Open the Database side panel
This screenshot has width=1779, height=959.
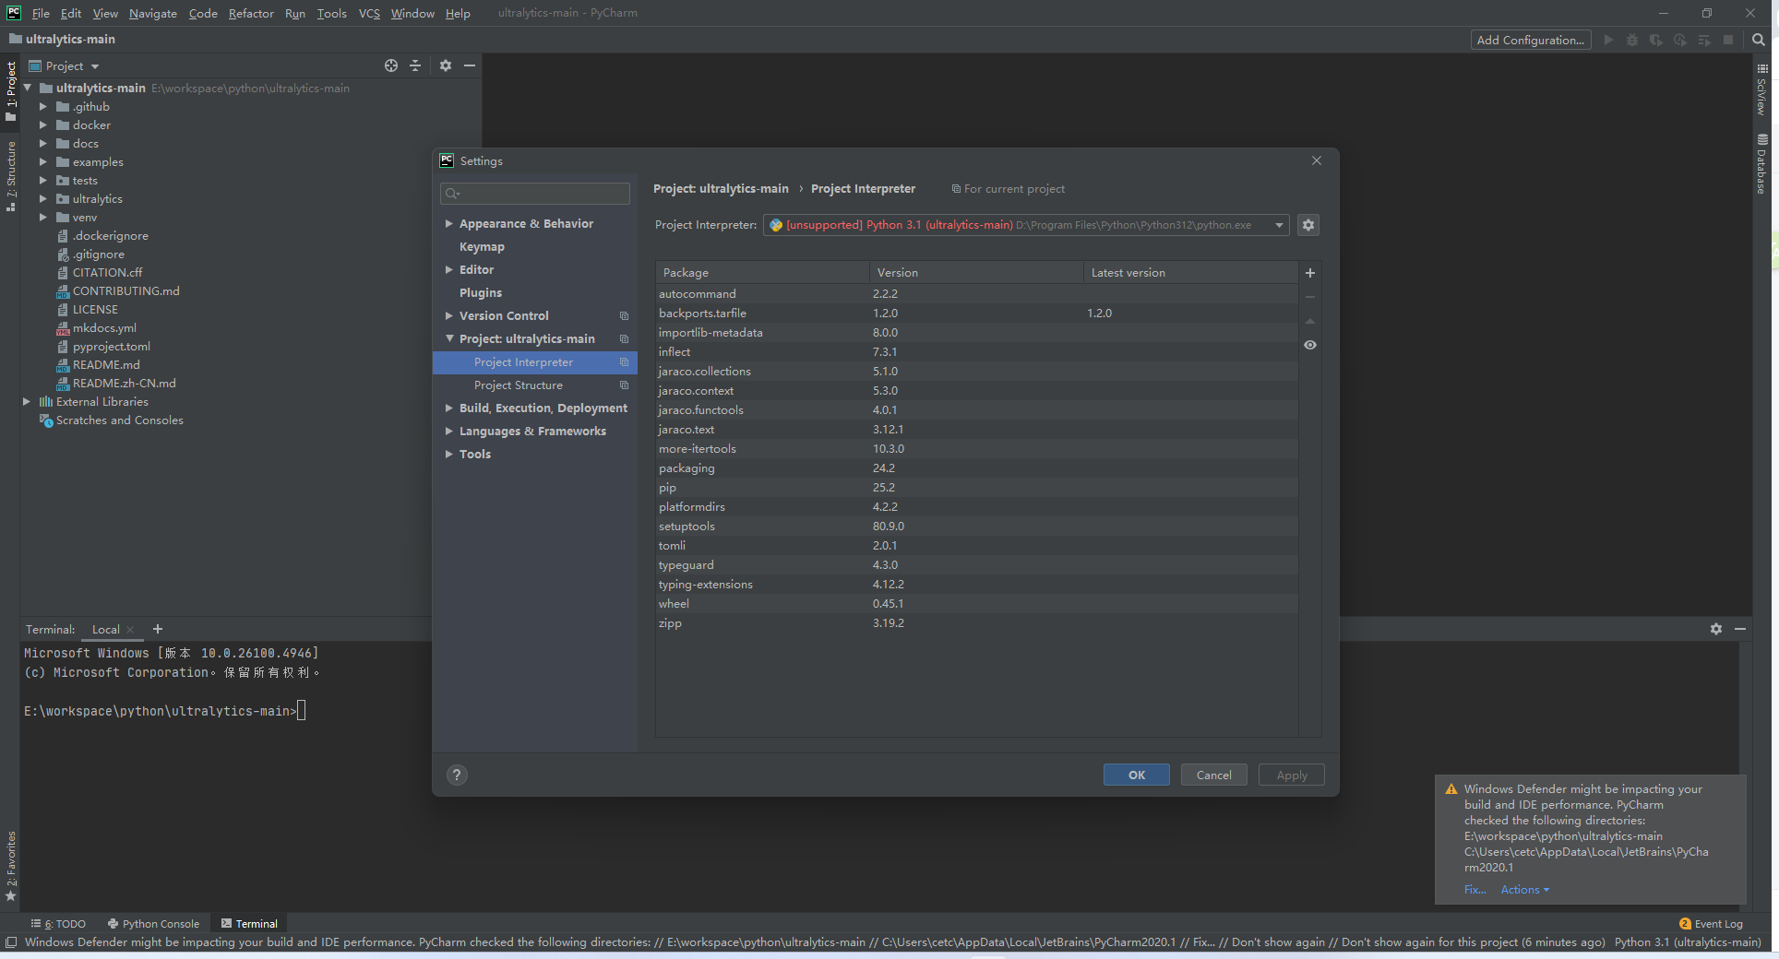(x=1761, y=164)
